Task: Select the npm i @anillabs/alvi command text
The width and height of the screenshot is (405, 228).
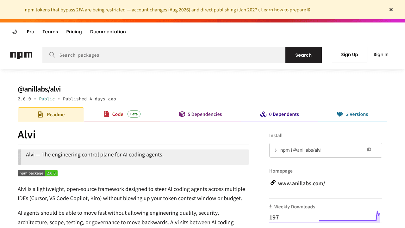Action: coord(301,150)
